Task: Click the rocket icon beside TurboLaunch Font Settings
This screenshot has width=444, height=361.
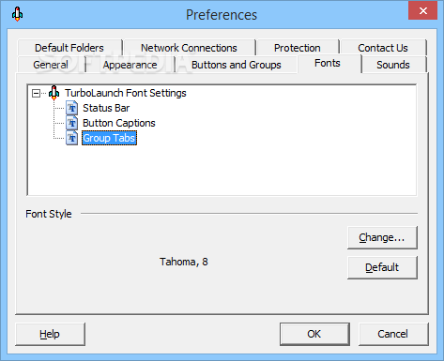Action: [54, 93]
